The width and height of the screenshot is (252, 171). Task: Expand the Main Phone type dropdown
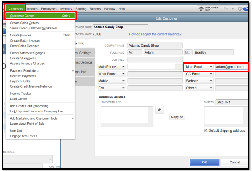pos(123,67)
